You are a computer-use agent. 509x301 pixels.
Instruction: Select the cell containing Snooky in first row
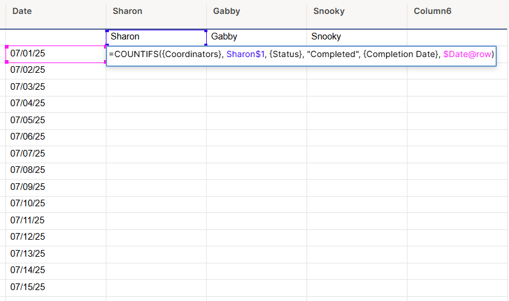coord(357,37)
